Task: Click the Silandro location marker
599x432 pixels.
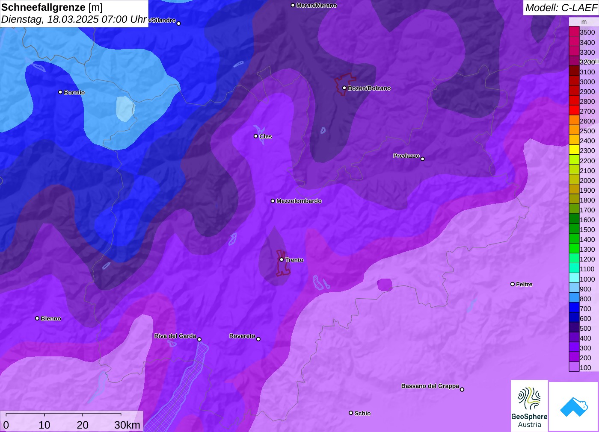Action: pyautogui.click(x=179, y=24)
